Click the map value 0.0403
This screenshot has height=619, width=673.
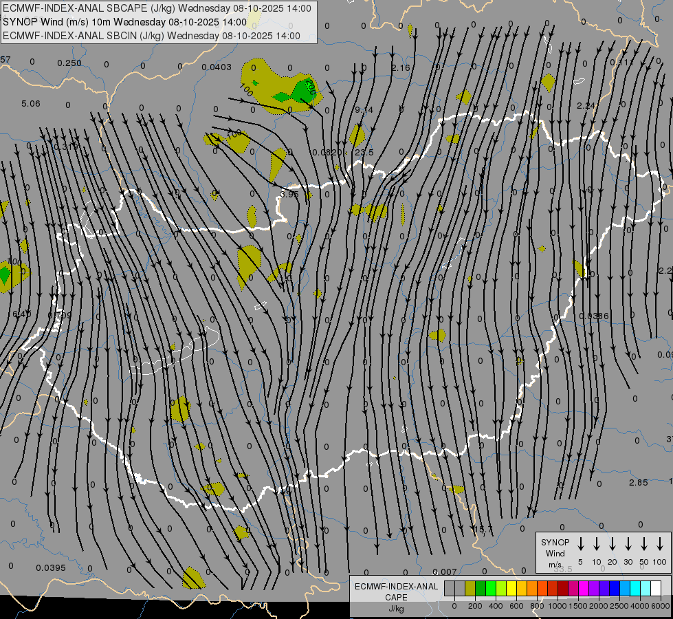pyautogui.click(x=217, y=67)
